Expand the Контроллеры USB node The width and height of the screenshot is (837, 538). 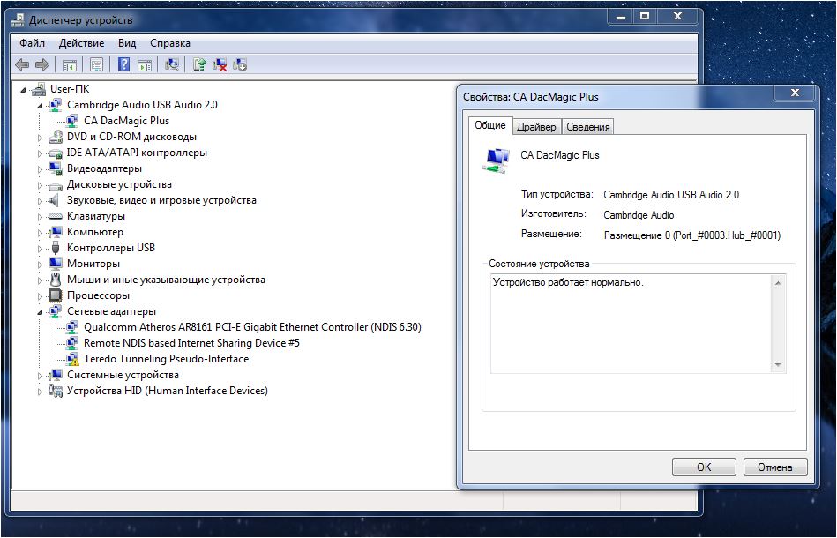click(40, 248)
